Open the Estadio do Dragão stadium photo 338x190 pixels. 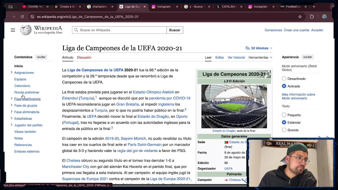[x=234, y=106]
